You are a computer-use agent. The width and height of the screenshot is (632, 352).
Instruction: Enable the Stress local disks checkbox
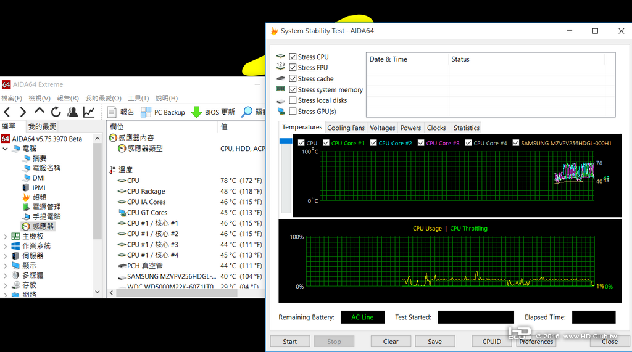click(x=293, y=100)
